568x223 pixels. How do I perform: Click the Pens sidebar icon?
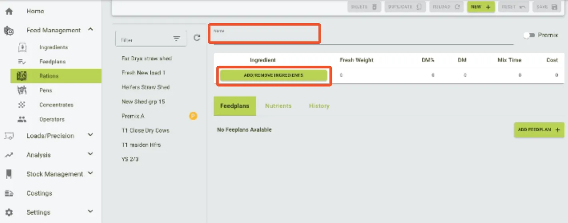pyautogui.click(x=22, y=90)
